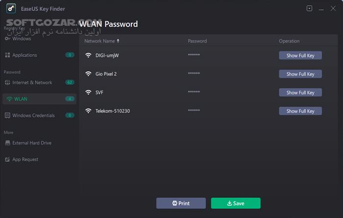The width and height of the screenshot is (343, 218).
Task: Click the EaseUS Key Finder logo icon
Action: point(11,8)
